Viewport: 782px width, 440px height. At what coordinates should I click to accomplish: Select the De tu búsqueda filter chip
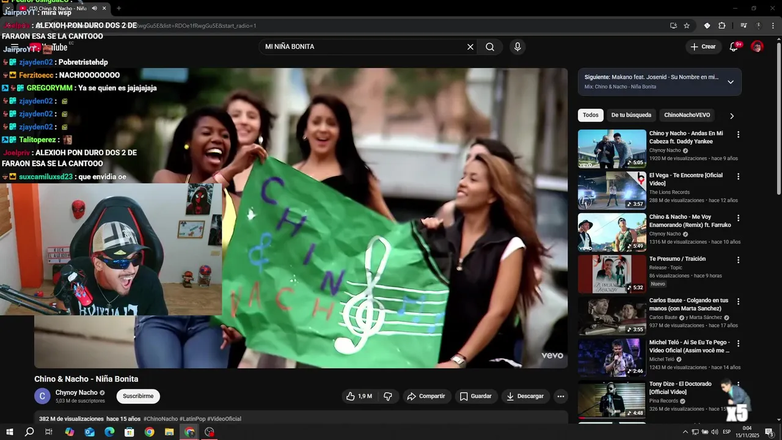[631, 115]
